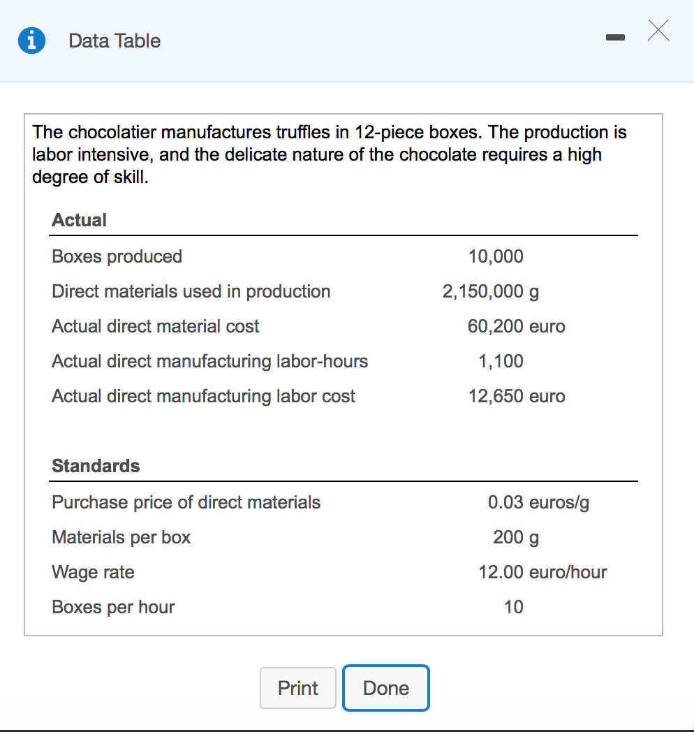694x732 pixels.
Task: Click the 1,100 labor-hours value
Action: click(501, 361)
